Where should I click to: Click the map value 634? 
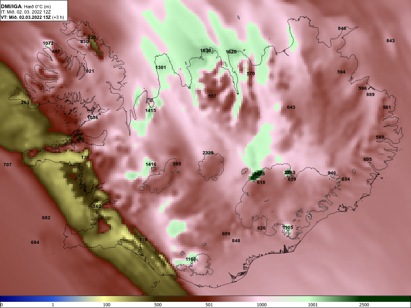pyautogui.click(x=346, y=179)
